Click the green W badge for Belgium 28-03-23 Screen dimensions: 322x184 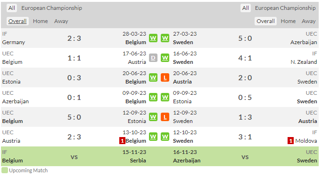153,38
